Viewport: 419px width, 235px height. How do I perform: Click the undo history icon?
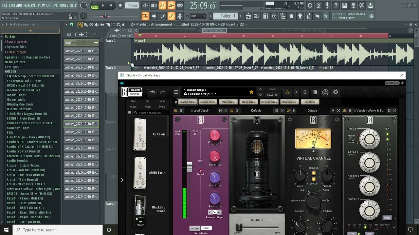[x=310, y=6]
